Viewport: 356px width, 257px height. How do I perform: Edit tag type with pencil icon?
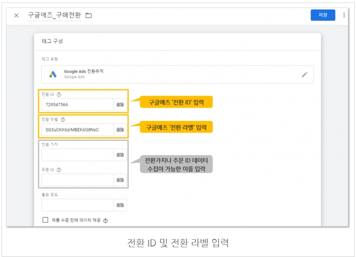tap(305, 75)
